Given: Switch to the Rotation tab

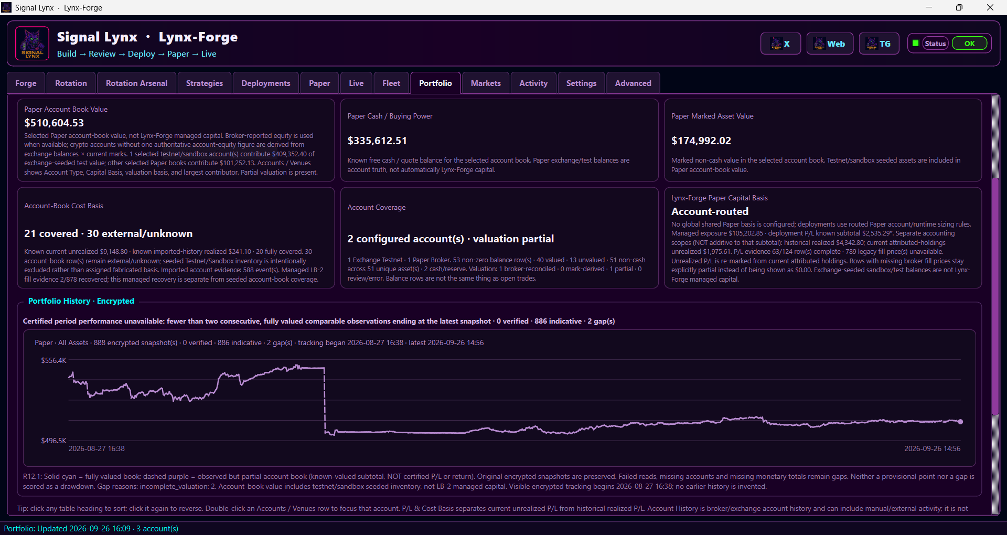Looking at the screenshot, I should point(71,83).
